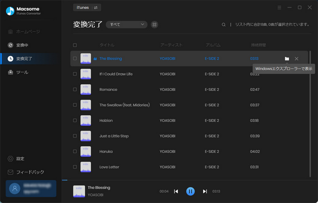Open 変換中 section in sidebar

[18, 45]
